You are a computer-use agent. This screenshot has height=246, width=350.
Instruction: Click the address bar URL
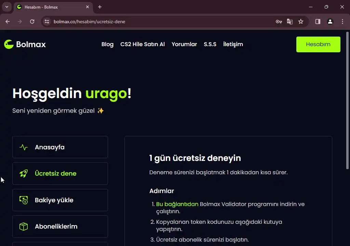click(x=90, y=22)
